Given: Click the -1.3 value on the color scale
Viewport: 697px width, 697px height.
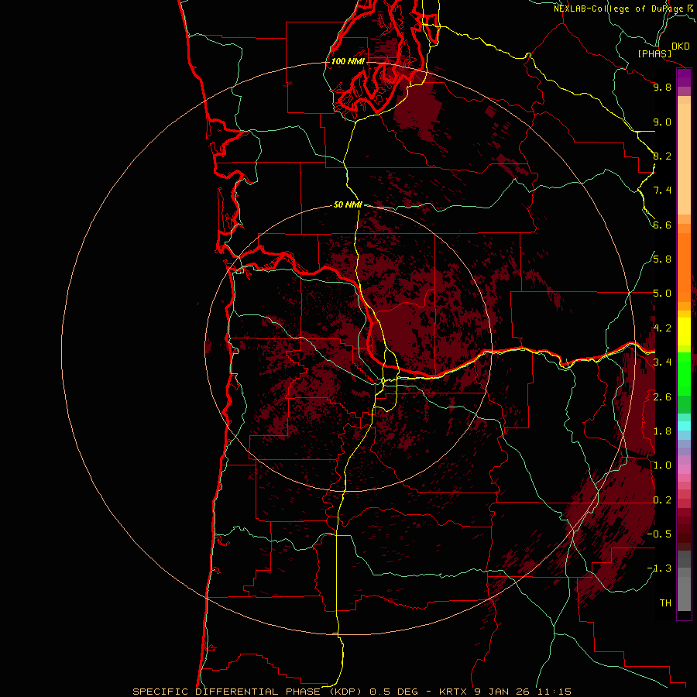Looking at the screenshot, I should pyautogui.click(x=659, y=568).
